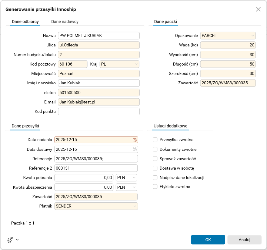Tick the Dokumenty zwrotne option
Screen dimensions: 267x250
coord(155,149)
